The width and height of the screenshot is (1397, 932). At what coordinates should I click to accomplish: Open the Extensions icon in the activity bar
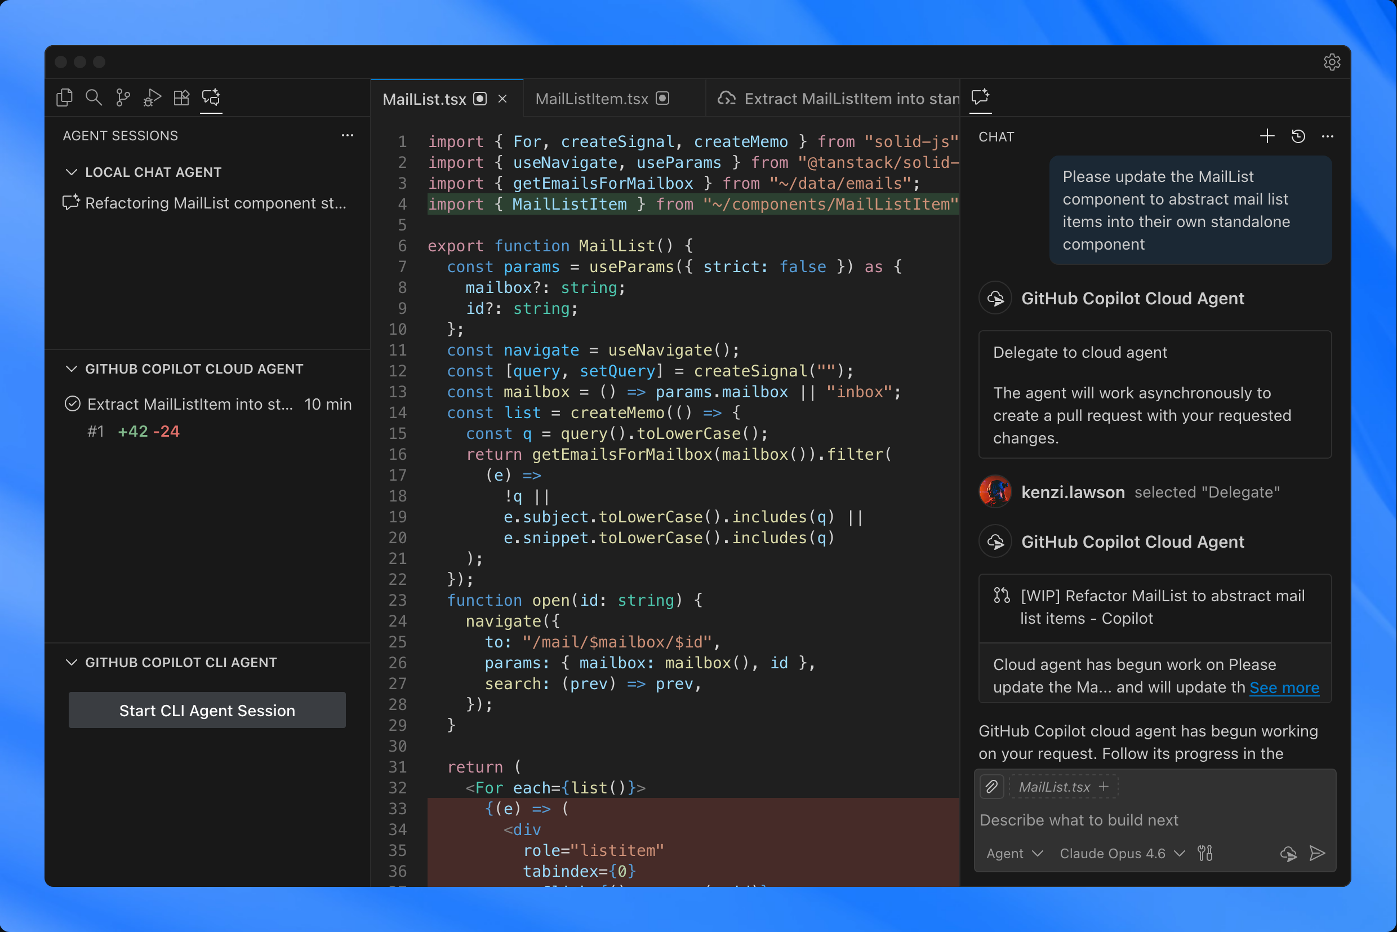pyautogui.click(x=181, y=97)
